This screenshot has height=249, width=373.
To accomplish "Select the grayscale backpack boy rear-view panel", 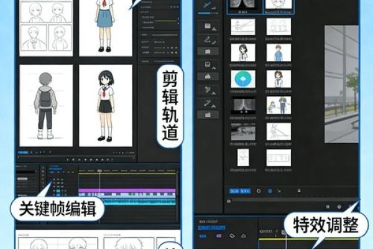I will click(46, 106).
